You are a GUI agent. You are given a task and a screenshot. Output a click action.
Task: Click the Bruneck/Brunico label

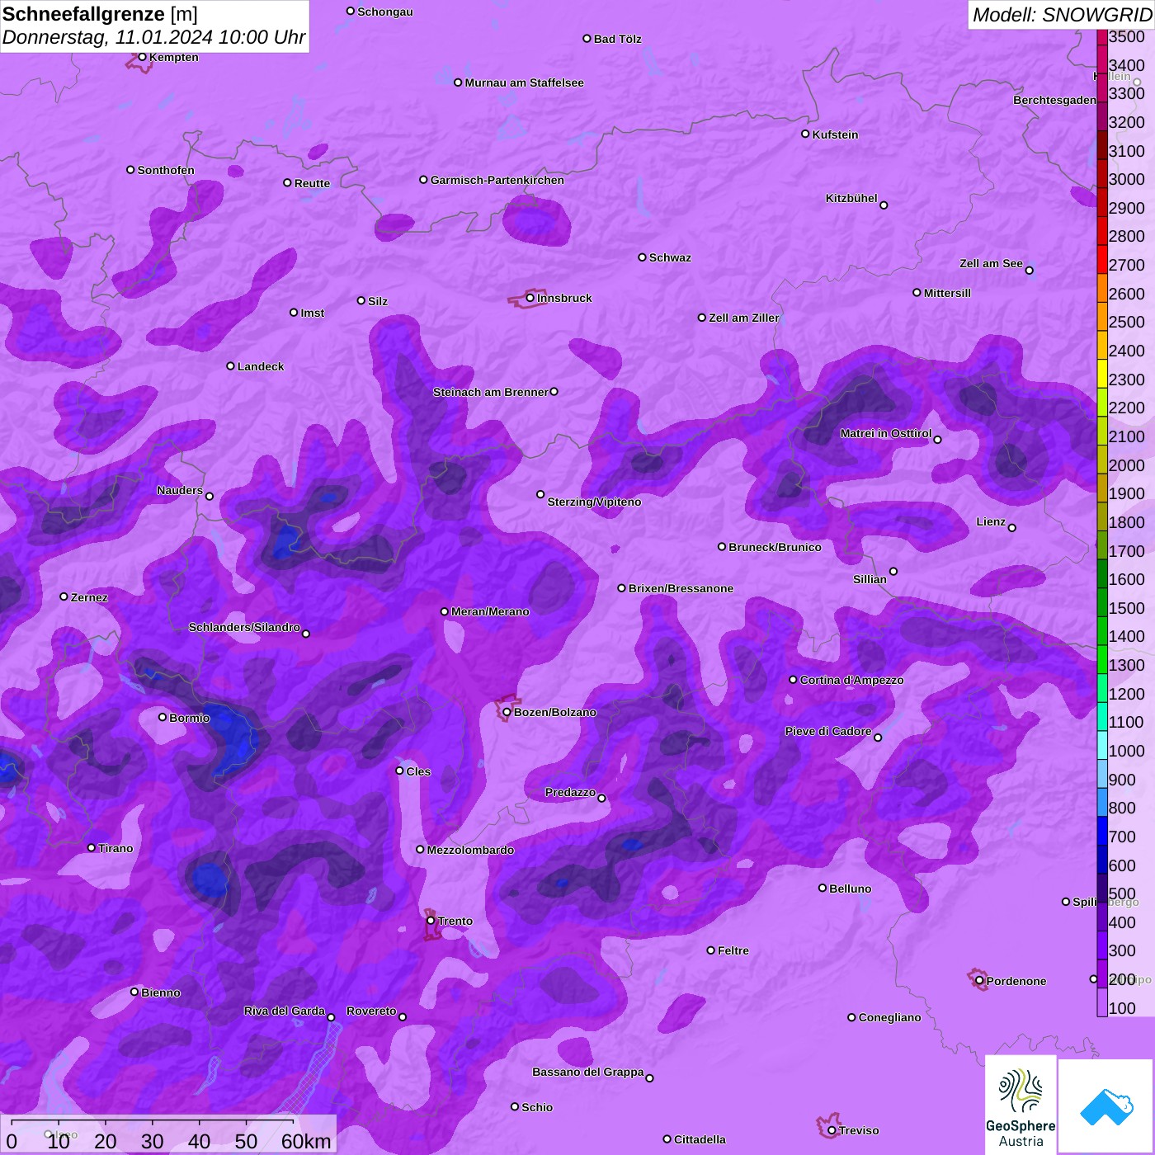[775, 547]
